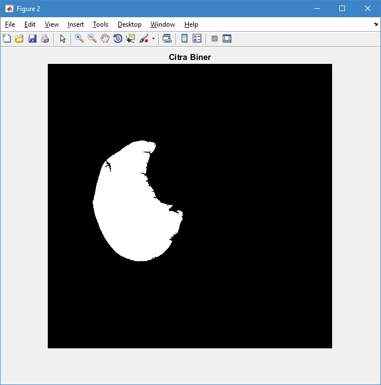The height and width of the screenshot is (385, 381).
Task: Toggle the Insert Colorbar button
Action: coord(184,38)
